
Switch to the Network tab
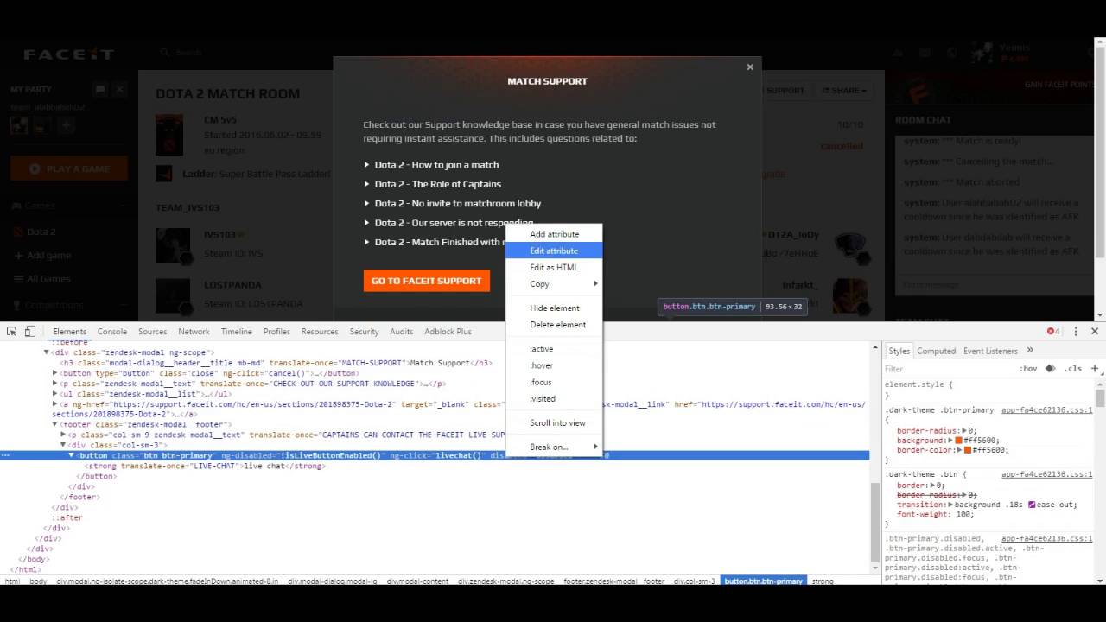pos(194,332)
